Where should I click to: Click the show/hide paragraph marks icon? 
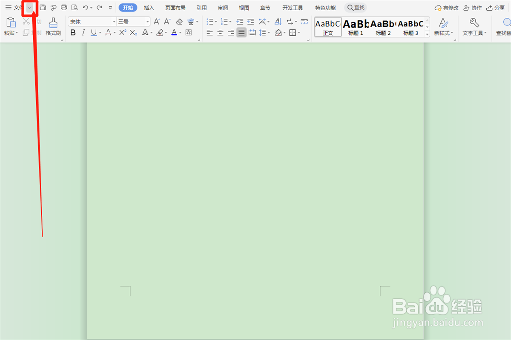[x=290, y=22]
